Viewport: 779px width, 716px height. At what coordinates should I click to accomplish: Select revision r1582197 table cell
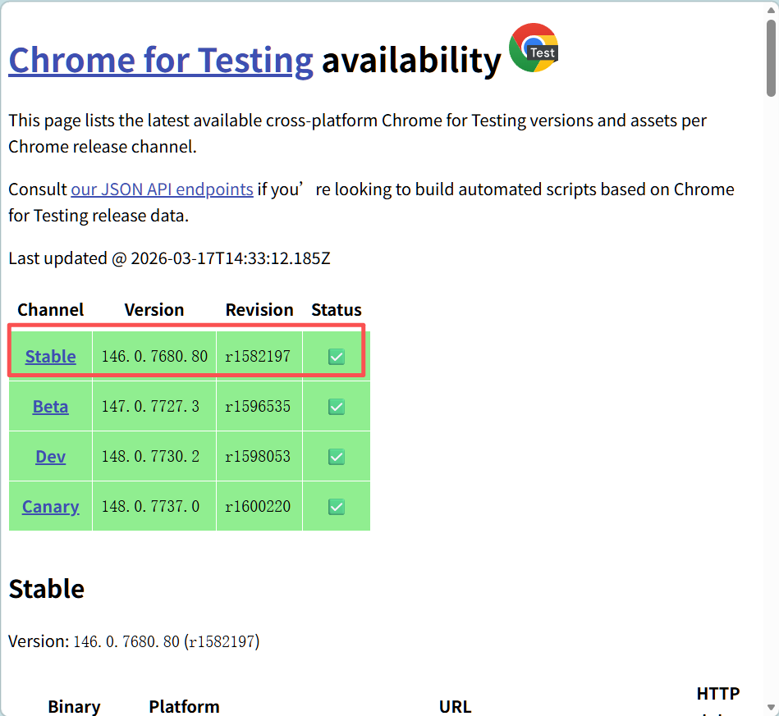point(259,357)
